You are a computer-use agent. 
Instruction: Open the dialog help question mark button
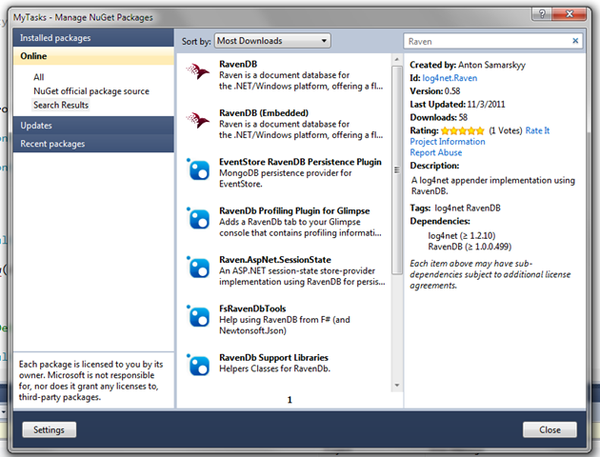point(542,14)
